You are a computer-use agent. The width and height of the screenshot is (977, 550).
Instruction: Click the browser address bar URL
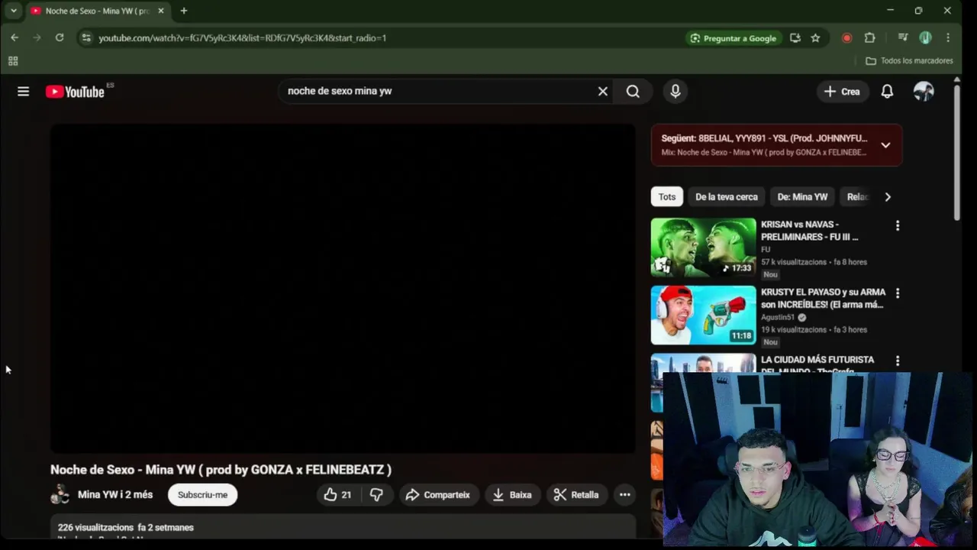point(242,37)
